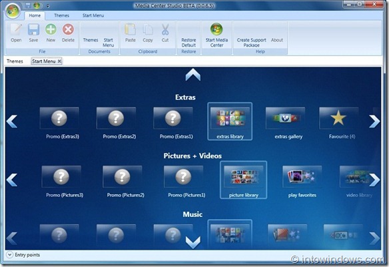Click Themes in the Documents group
Image resolution: width=389 pixels, height=267 pixels.
91,40
